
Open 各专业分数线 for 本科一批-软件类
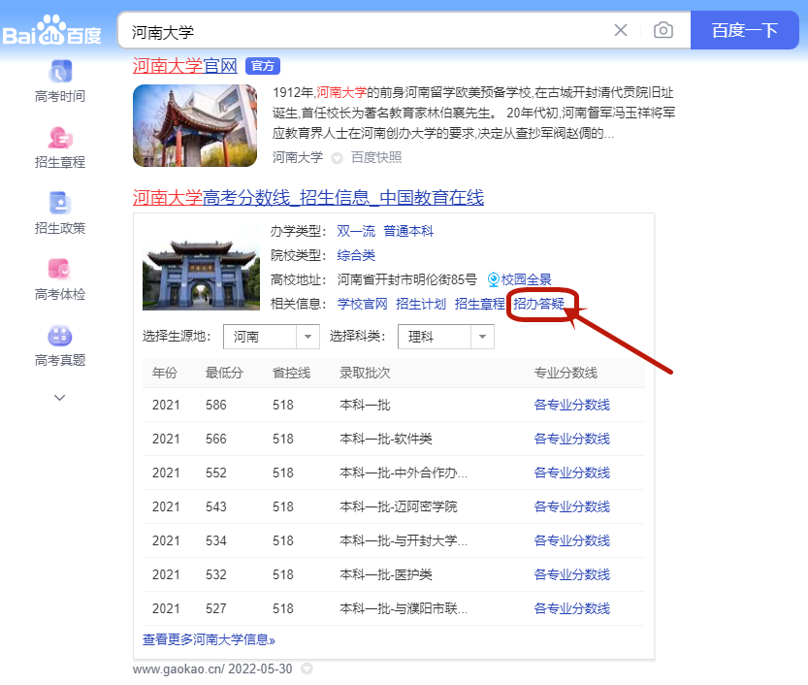572,439
